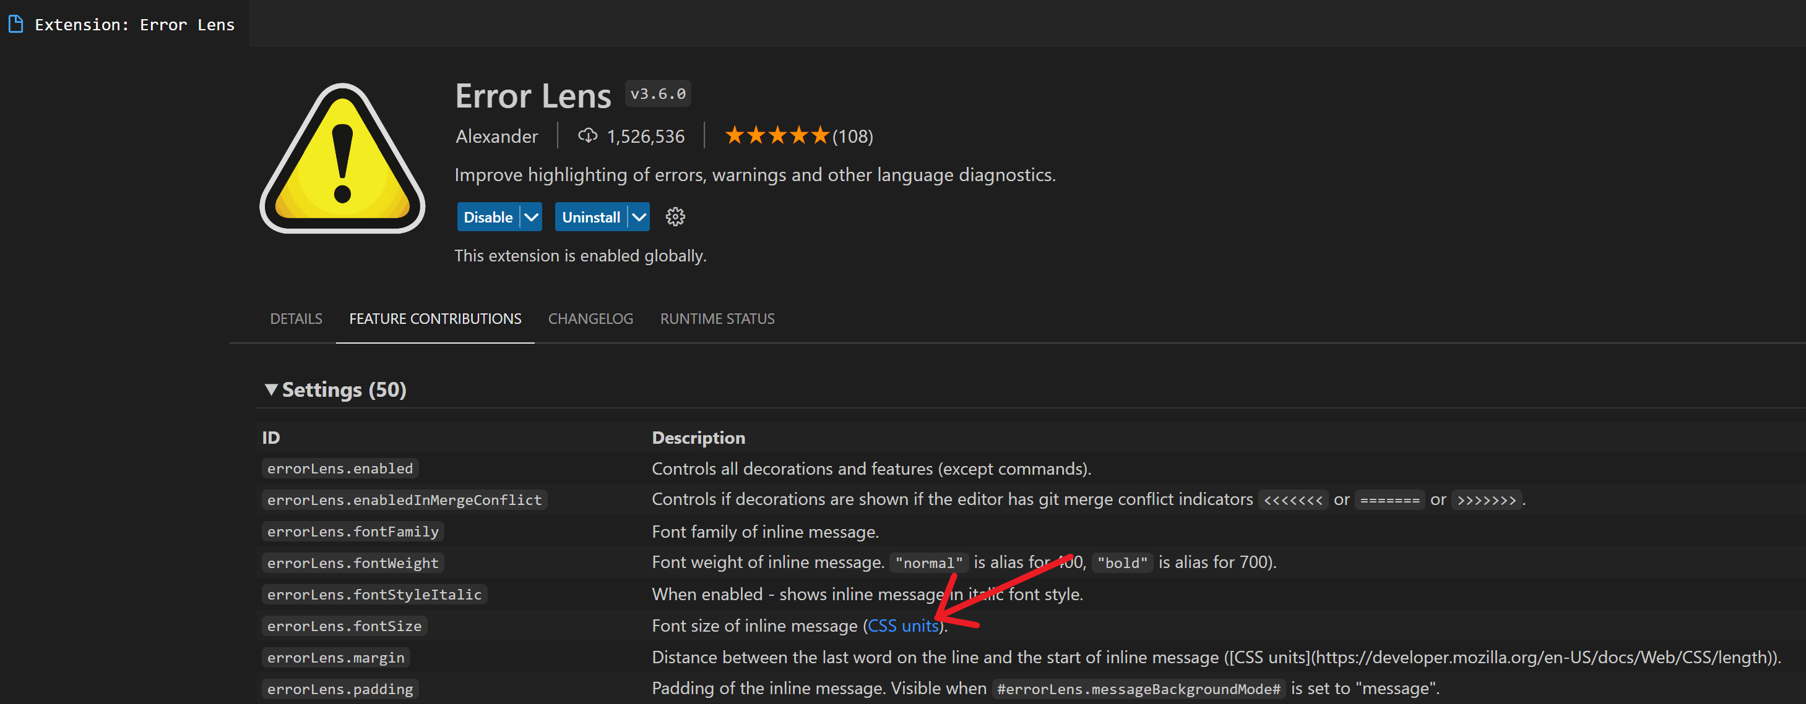Screen dimensions: 1806x704
Task: Click the (108) review count
Action: (x=852, y=137)
